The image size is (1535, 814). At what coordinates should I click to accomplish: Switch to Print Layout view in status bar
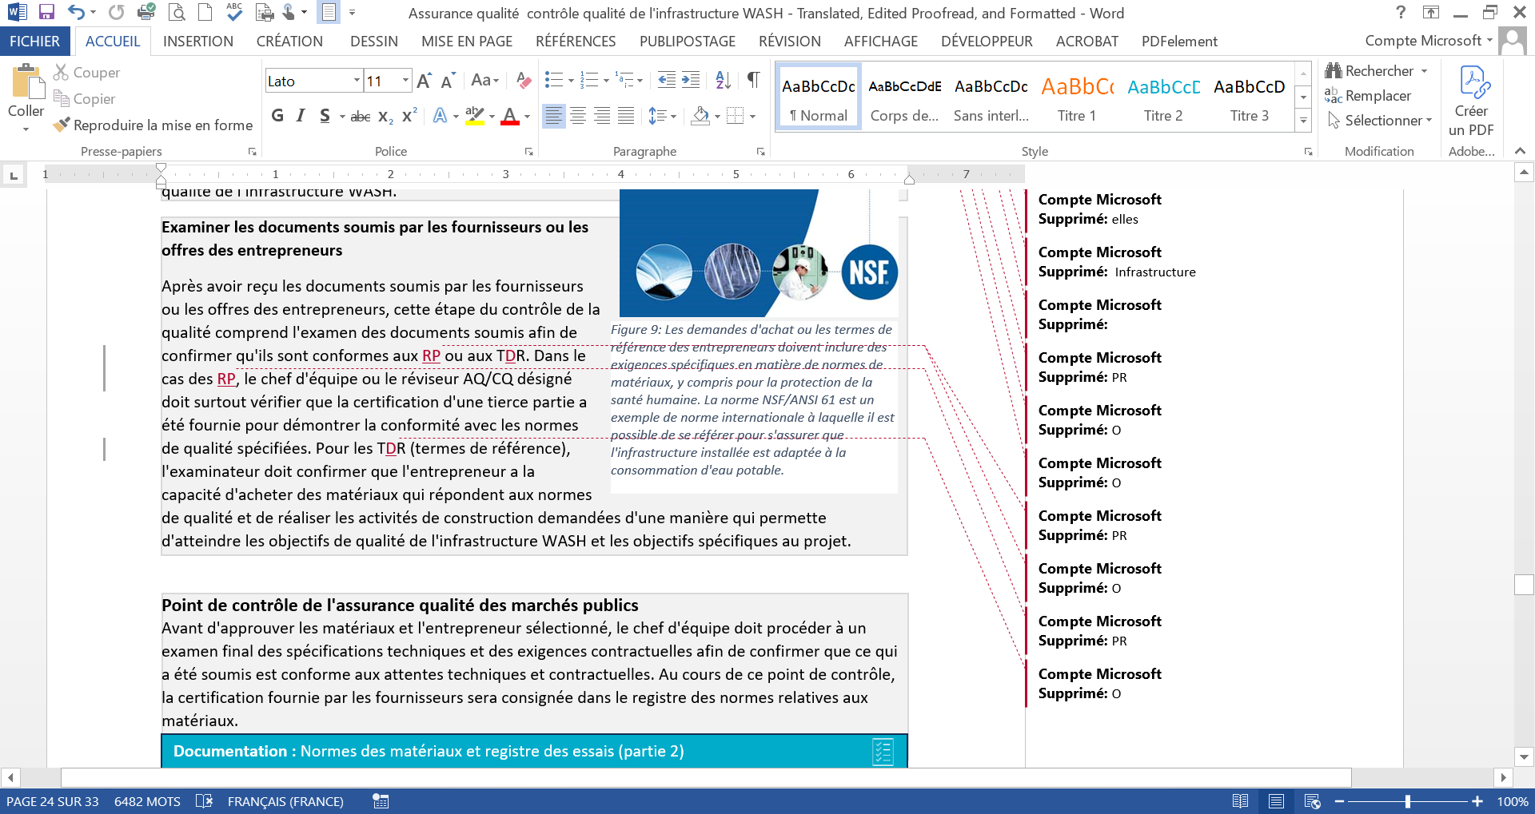pyautogui.click(x=1277, y=801)
